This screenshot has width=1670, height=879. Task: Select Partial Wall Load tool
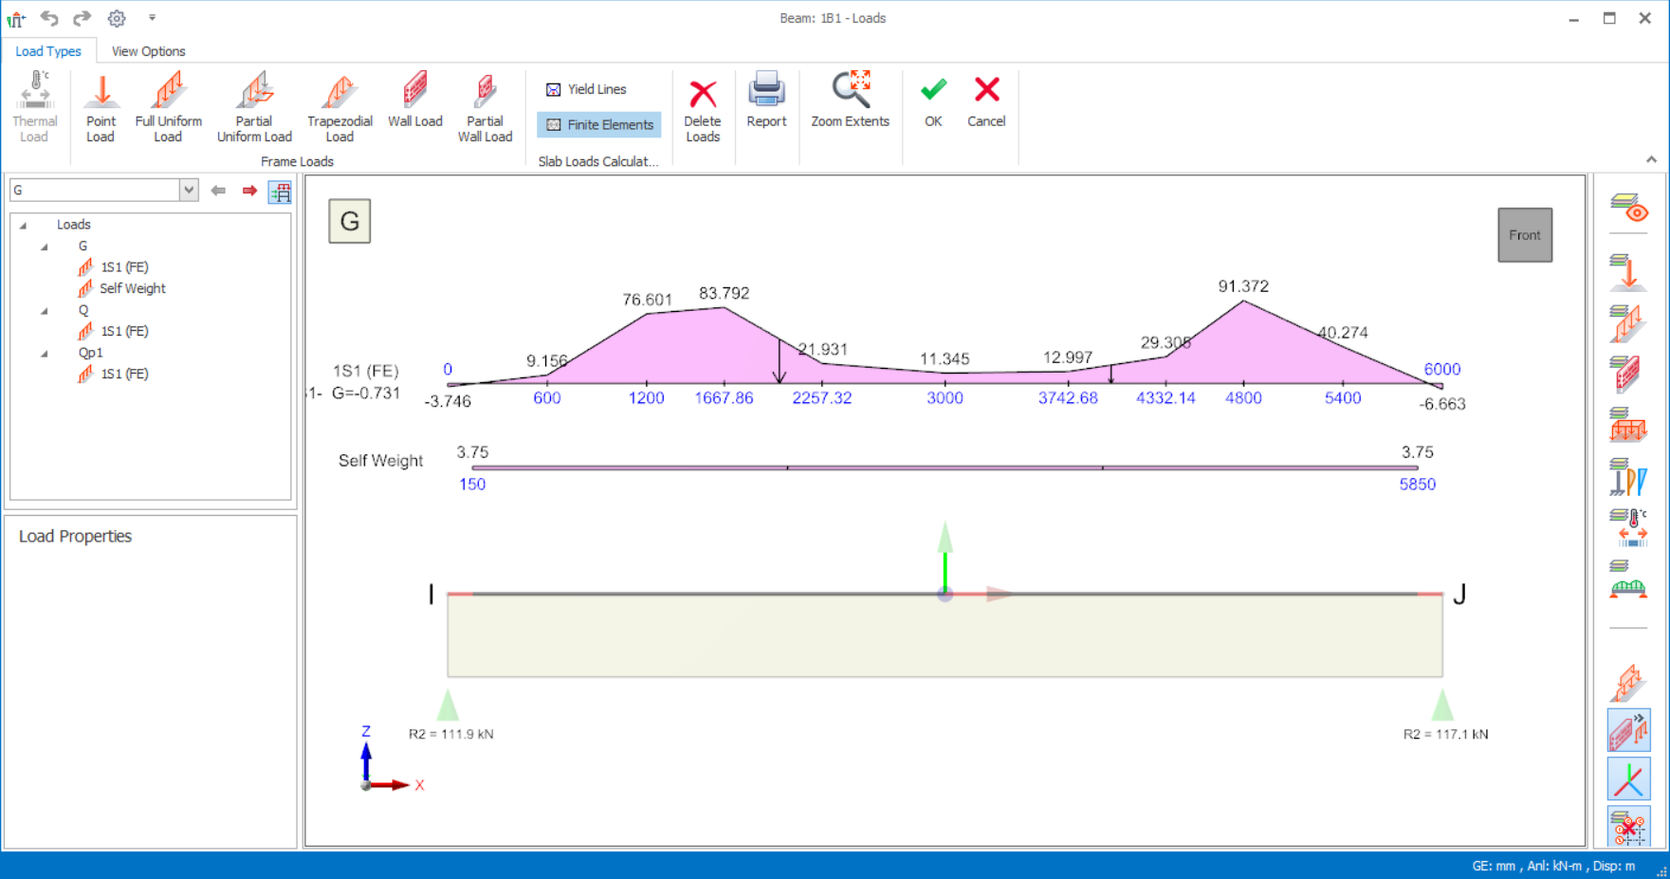click(485, 106)
